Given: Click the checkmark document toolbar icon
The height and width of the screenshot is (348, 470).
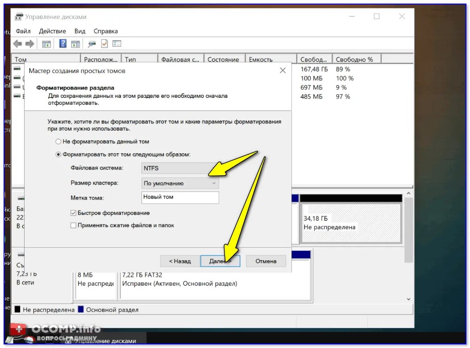Looking at the screenshot, I should click(x=104, y=44).
